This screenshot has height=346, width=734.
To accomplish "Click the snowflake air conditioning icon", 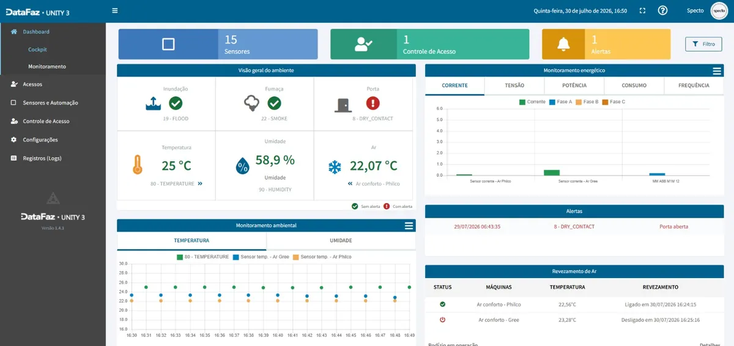I will 335,166.
